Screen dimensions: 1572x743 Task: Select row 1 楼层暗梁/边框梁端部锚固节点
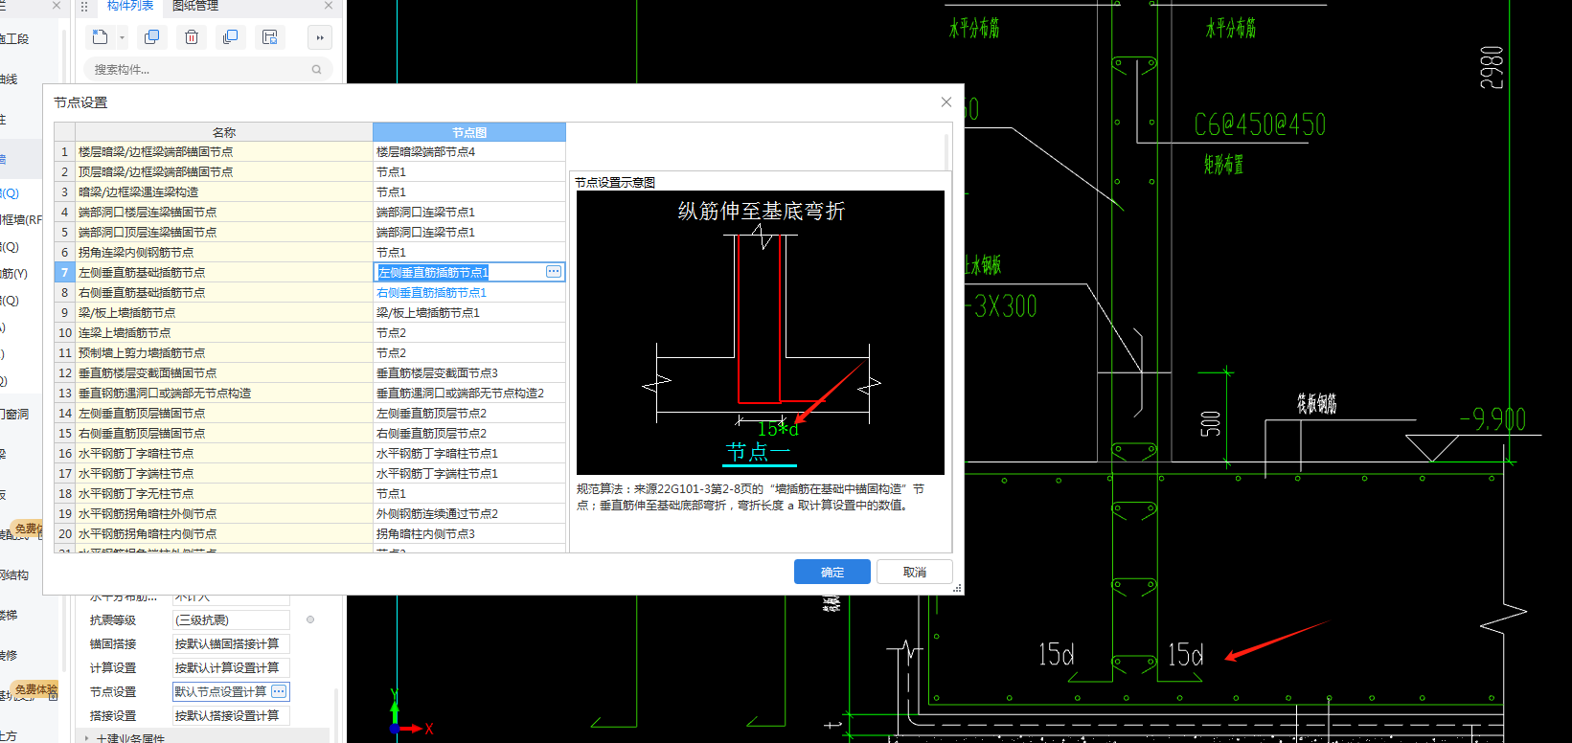[223, 151]
